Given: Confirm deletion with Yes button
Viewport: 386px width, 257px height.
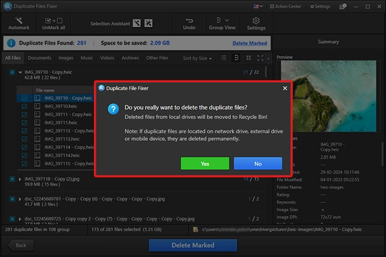Looking at the screenshot, I should (x=205, y=164).
